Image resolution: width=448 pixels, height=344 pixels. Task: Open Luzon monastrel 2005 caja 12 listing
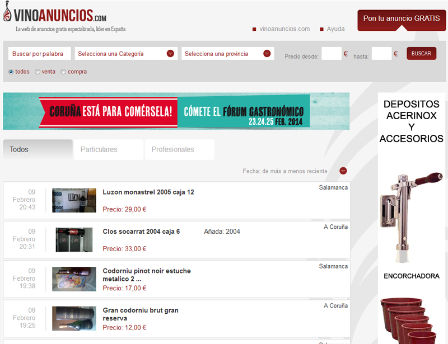(148, 192)
